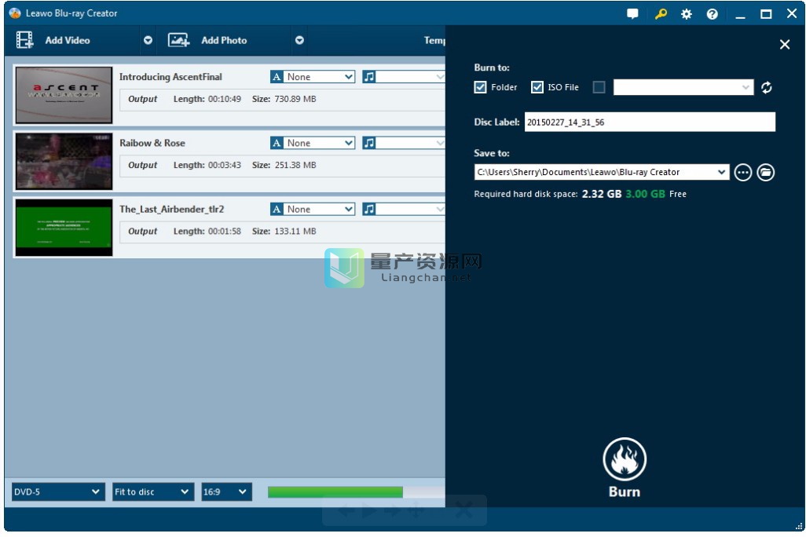Click the registration key icon
This screenshot has height=537, width=806.
pos(661,14)
